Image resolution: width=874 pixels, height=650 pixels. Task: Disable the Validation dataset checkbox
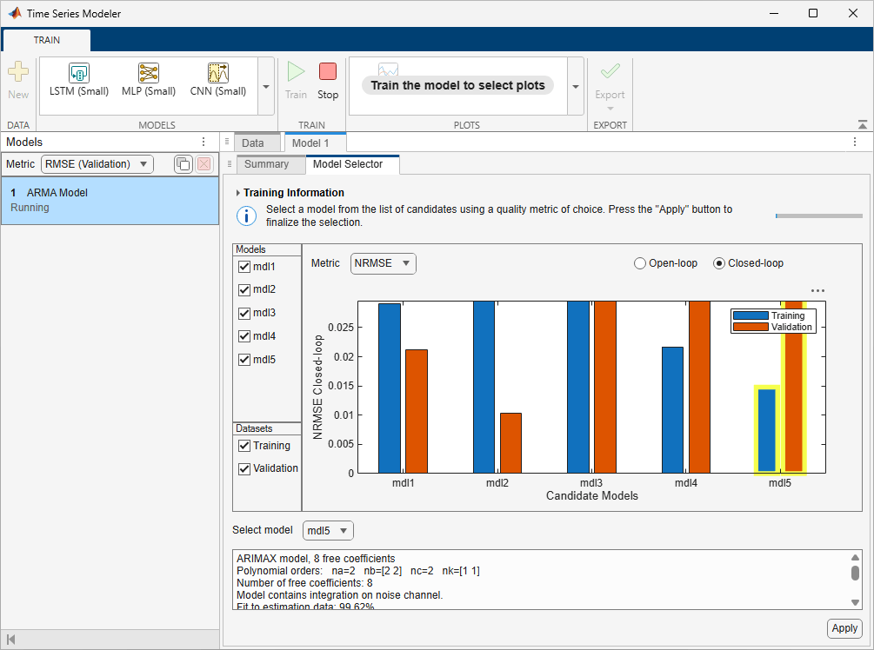tap(244, 469)
